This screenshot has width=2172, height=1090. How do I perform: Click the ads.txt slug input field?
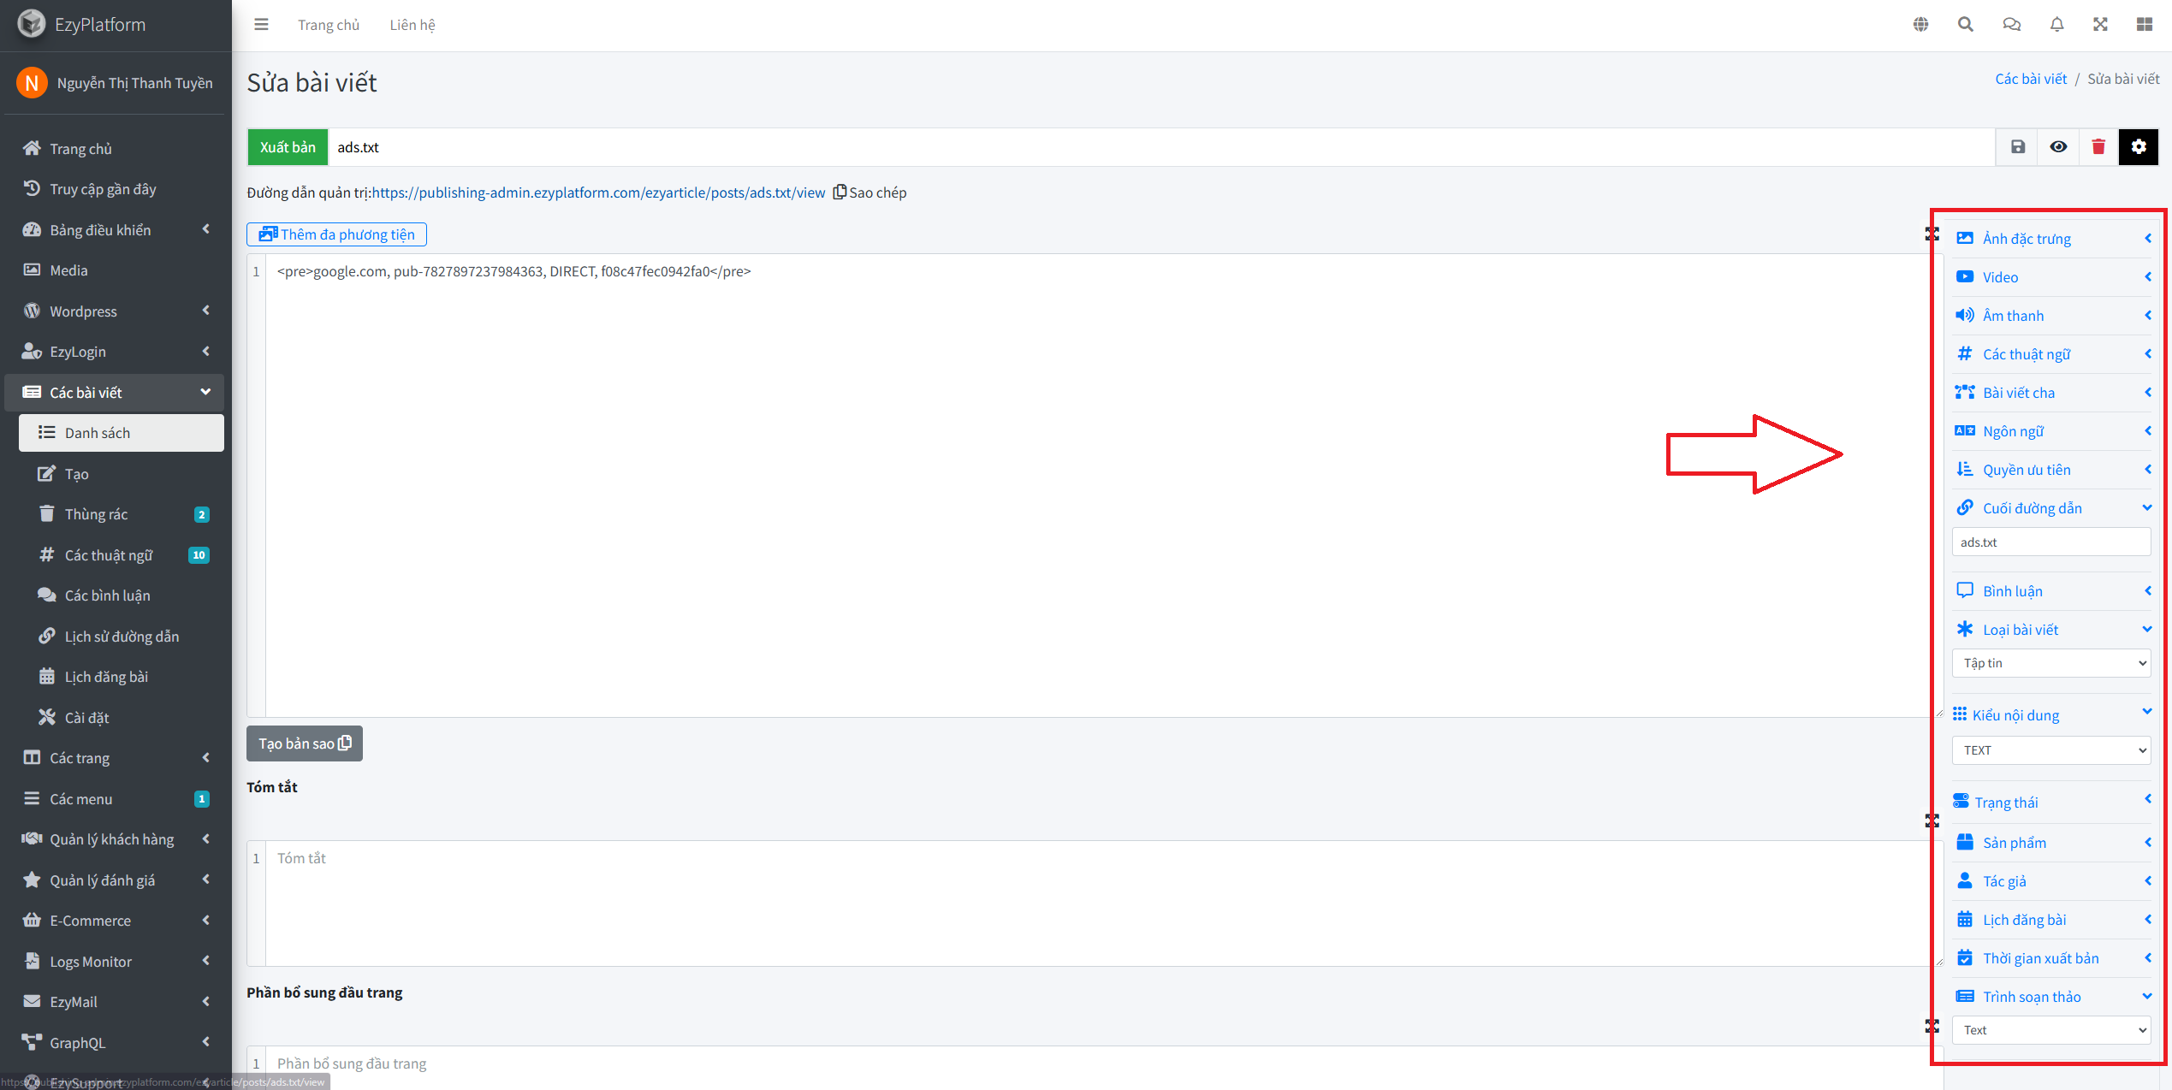[x=2051, y=542]
